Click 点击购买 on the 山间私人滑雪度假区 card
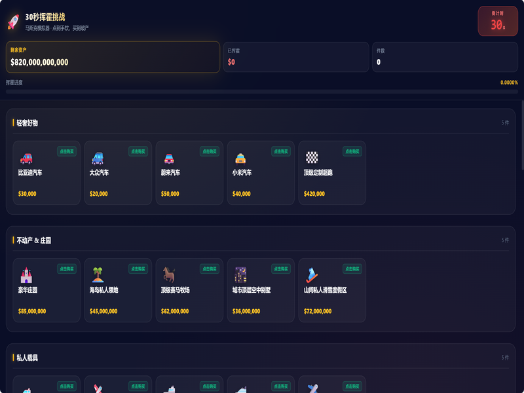The height and width of the screenshot is (393, 524). [352, 269]
